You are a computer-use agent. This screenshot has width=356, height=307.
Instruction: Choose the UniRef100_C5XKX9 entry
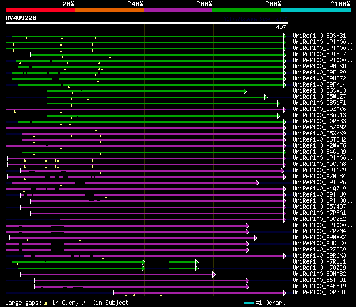[319, 134]
